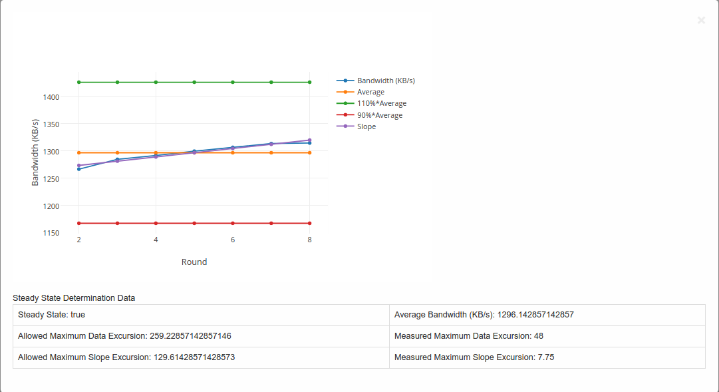Click the blue Bandwidth legend line marker
The image size is (719, 392).
[x=345, y=81]
